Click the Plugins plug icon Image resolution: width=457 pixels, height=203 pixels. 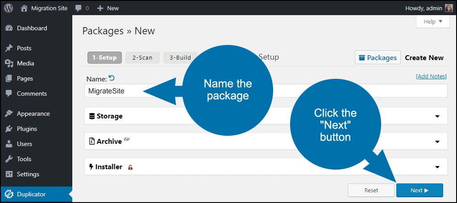pyautogui.click(x=9, y=129)
